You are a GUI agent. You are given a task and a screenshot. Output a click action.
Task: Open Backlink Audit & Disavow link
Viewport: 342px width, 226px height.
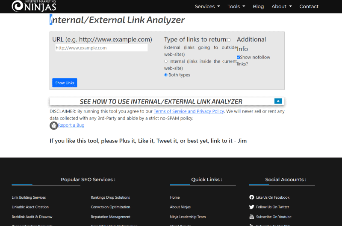(32, 217)
